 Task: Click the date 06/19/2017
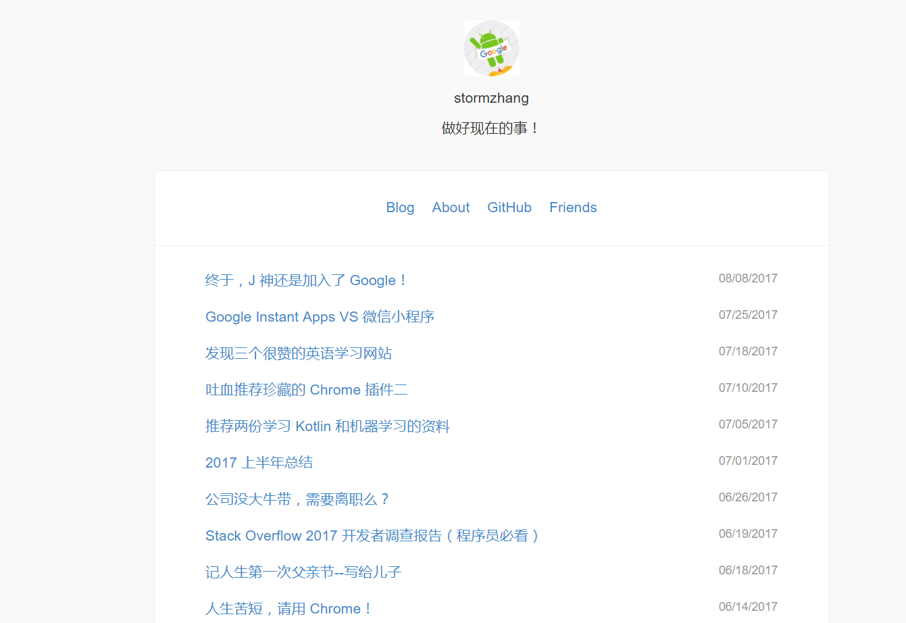[x=748, y=534]
